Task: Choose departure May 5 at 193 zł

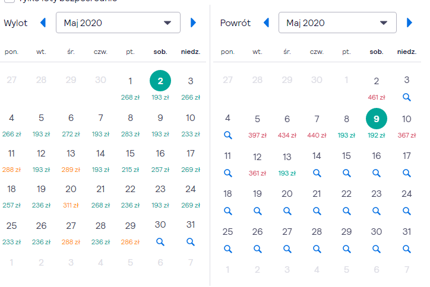Action: coord(41,125)
